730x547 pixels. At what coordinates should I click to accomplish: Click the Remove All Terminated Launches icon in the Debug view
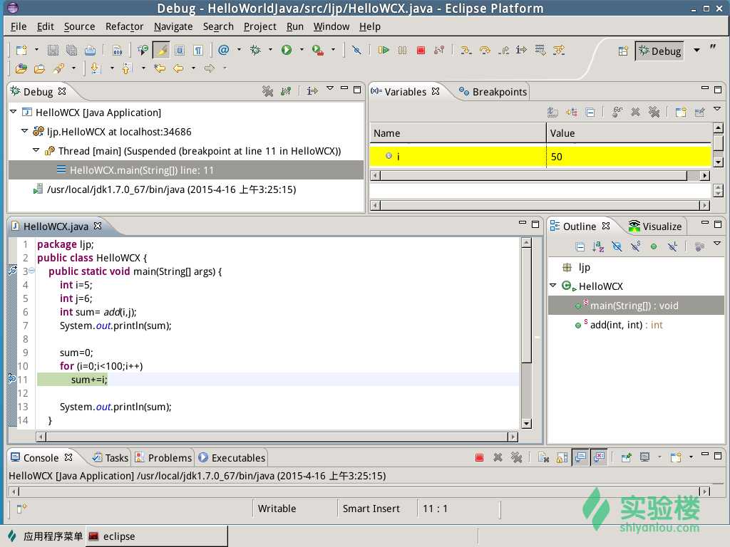pos(268,91)
